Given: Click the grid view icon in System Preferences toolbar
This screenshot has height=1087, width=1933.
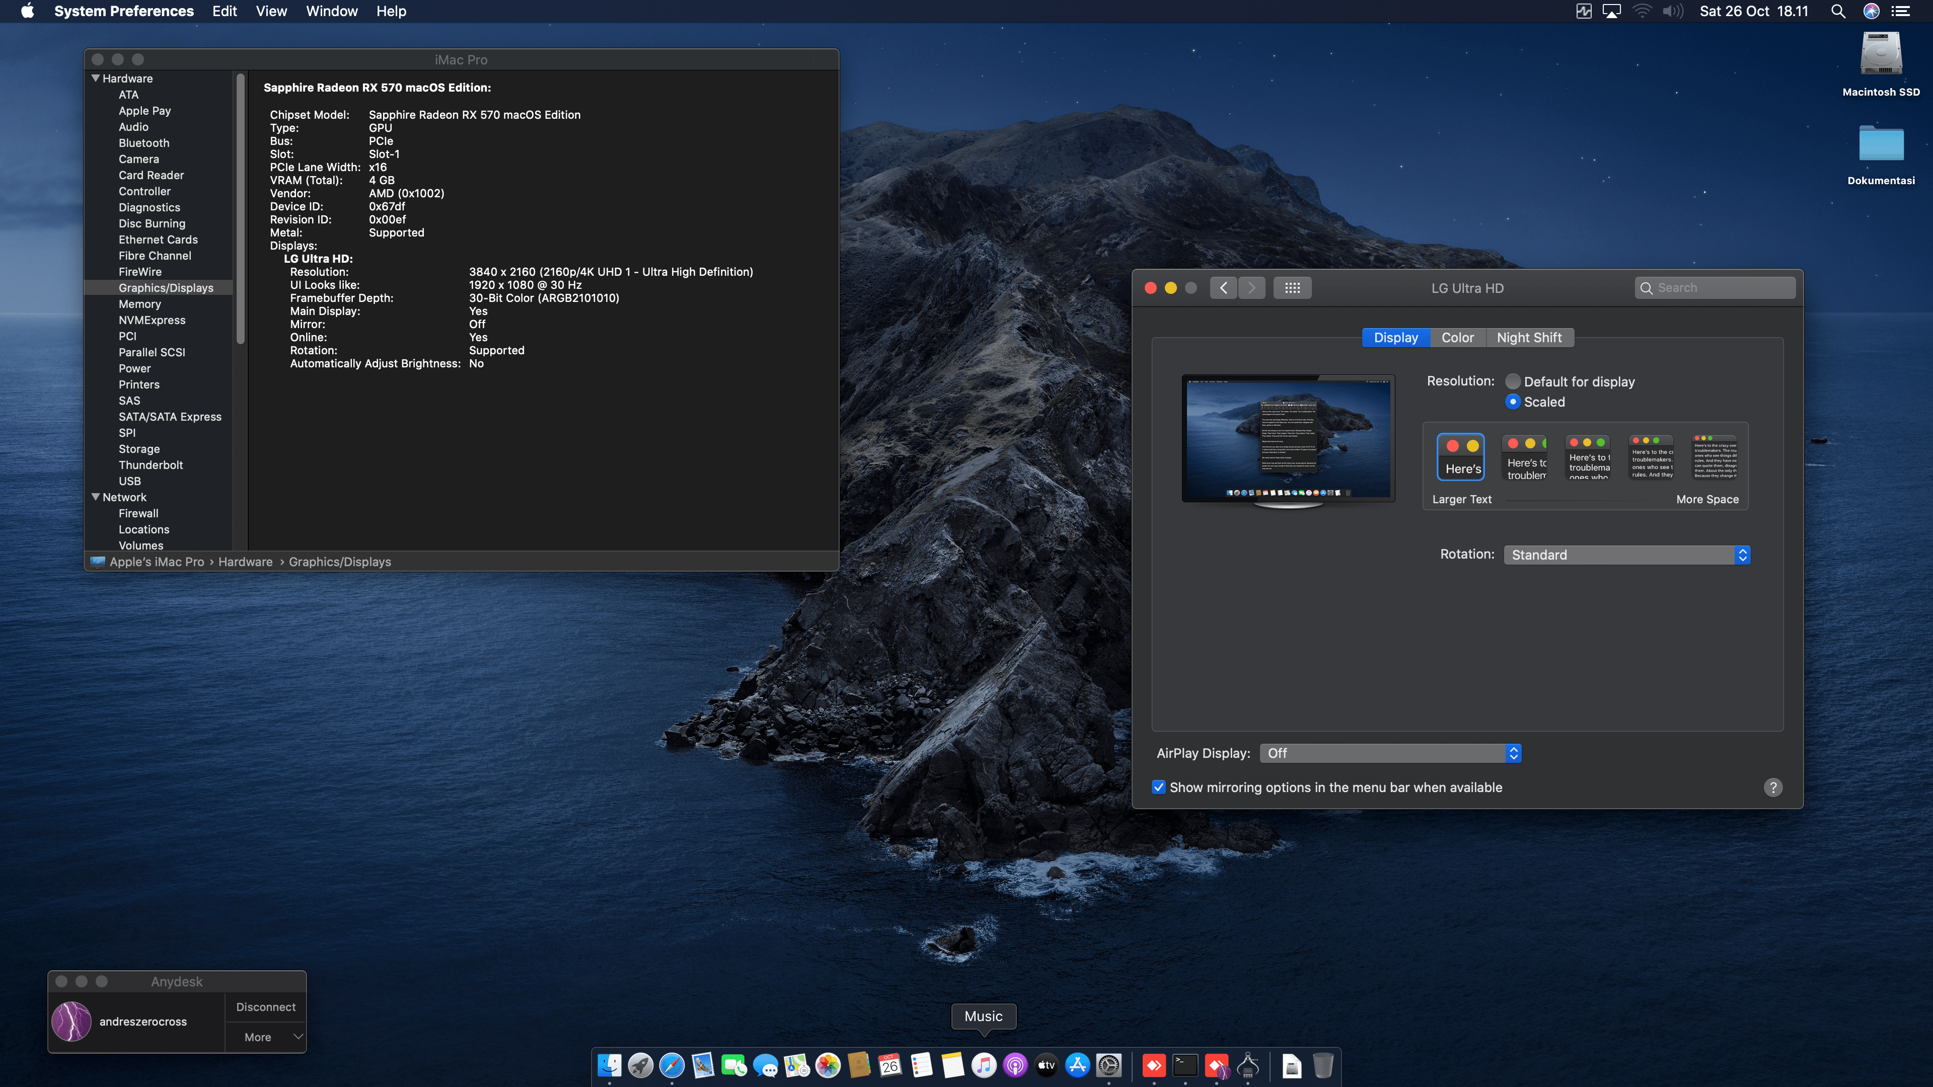Looking at the screenshot, I should pyautogui.click(x=1293, y=288).
